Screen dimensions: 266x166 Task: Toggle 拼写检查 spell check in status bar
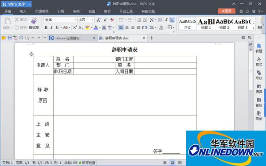pyautogui.click(x=87, y=162)
